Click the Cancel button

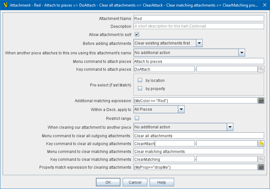135,182
